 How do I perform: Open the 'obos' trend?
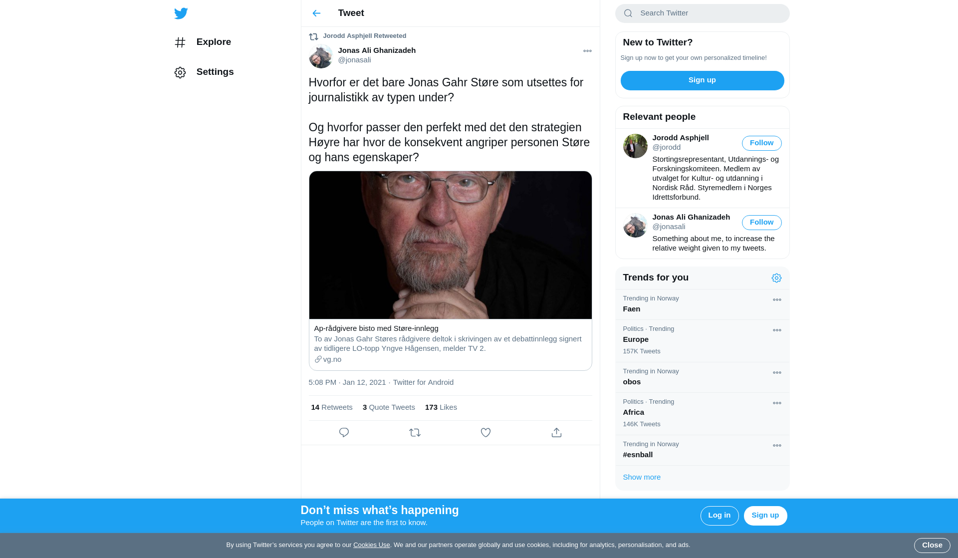click(x=702, y=377)
